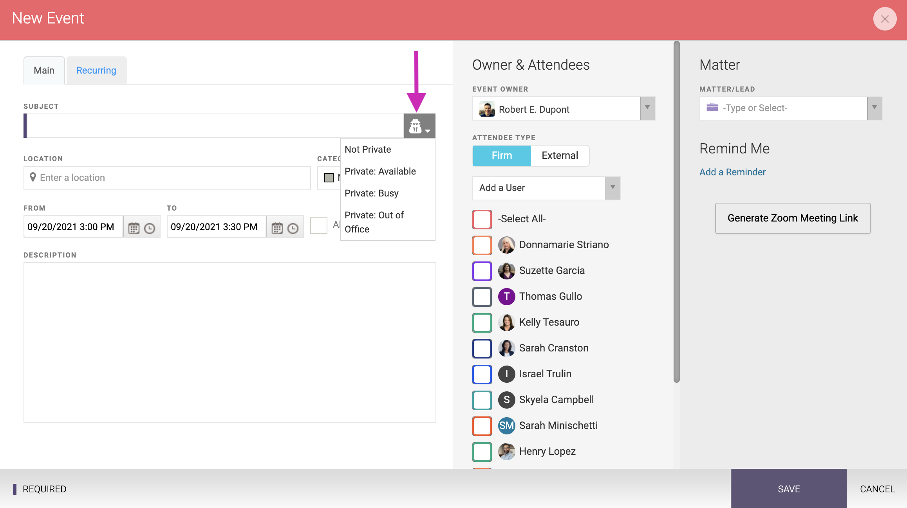Open the FROM date calendar picker

point(134,228)
